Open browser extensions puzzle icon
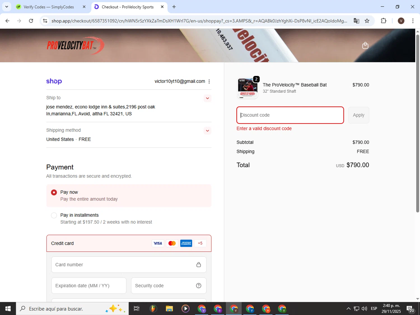 tap(384, 21)
